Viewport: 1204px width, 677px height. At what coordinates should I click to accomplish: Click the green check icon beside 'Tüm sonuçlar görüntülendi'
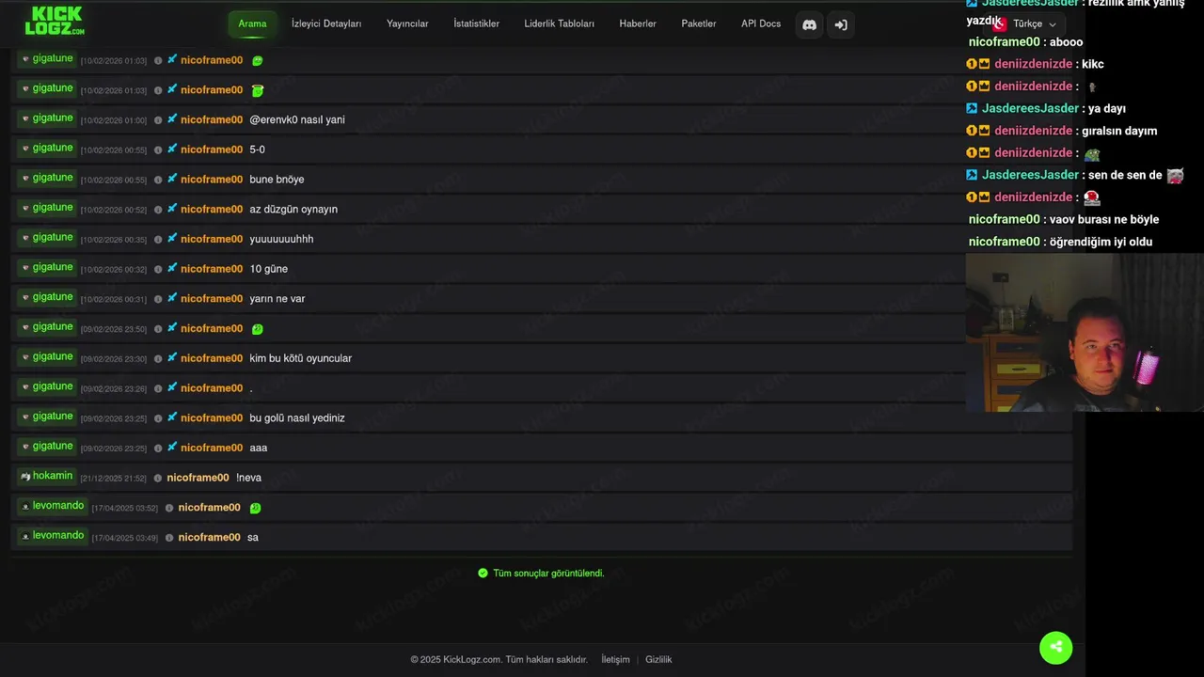[483, 573]
